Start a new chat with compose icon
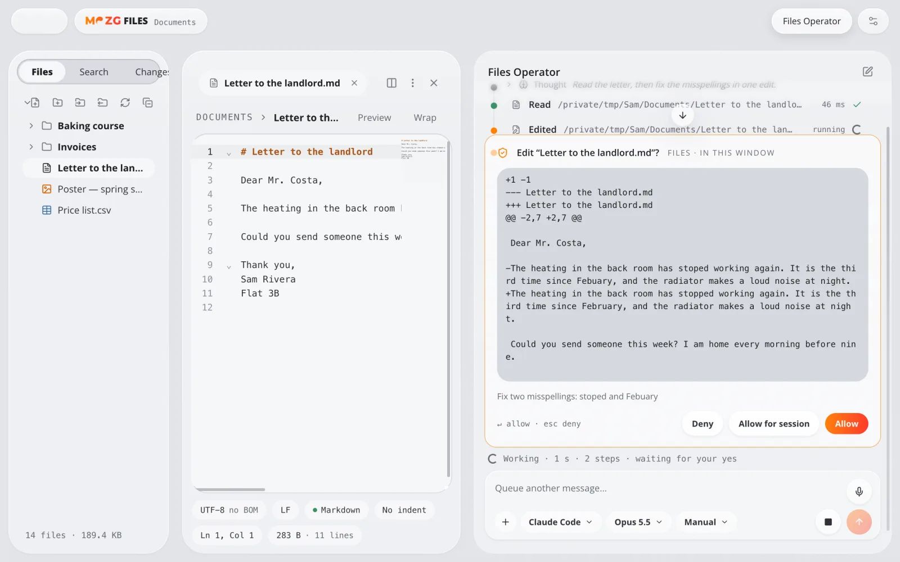This screenshot has width=900, height=562. pyautogui.click(x=867, y=71)
